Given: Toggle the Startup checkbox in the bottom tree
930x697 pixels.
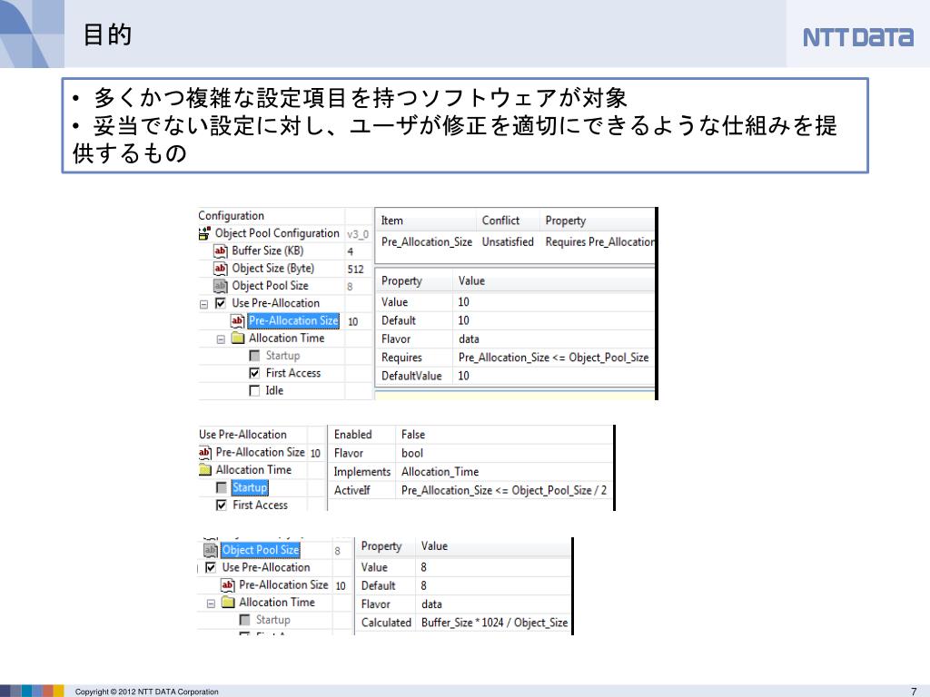Looking at the screenshot, I should 244,620.
